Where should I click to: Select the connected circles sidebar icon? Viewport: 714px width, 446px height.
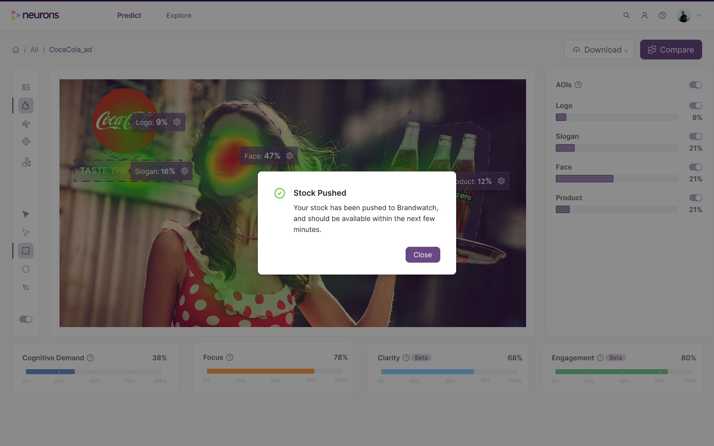pyautogui.click(x=26, y=162)
